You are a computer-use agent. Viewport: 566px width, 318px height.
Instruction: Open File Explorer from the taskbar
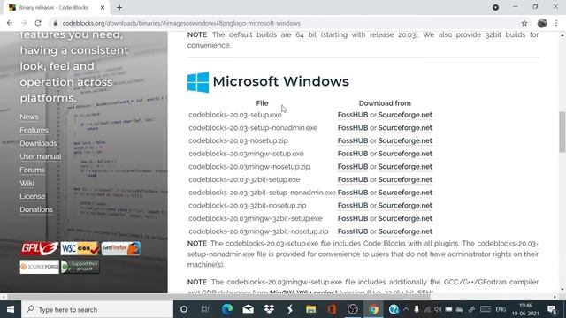click(310, 309)
